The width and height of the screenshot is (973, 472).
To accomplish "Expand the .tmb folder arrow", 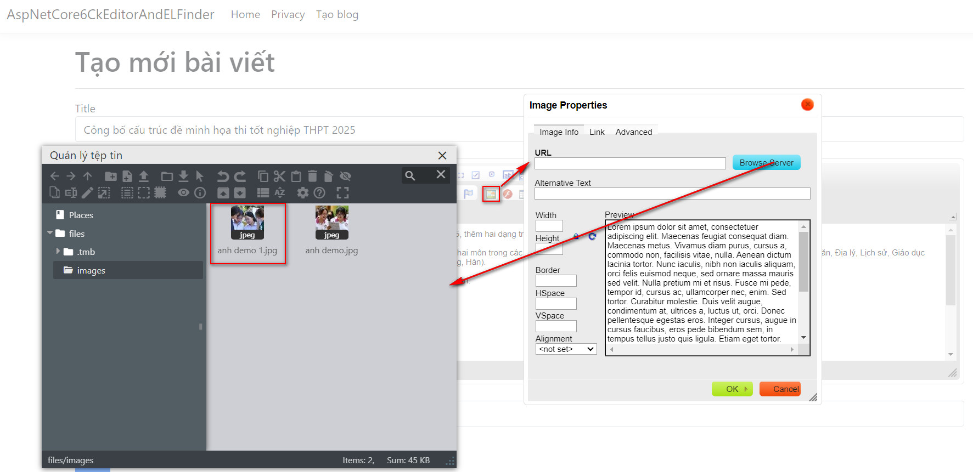I will click(58, 251).
